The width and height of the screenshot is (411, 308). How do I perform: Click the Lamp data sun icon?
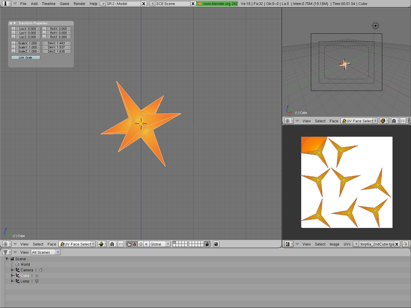tap(37, 281)
